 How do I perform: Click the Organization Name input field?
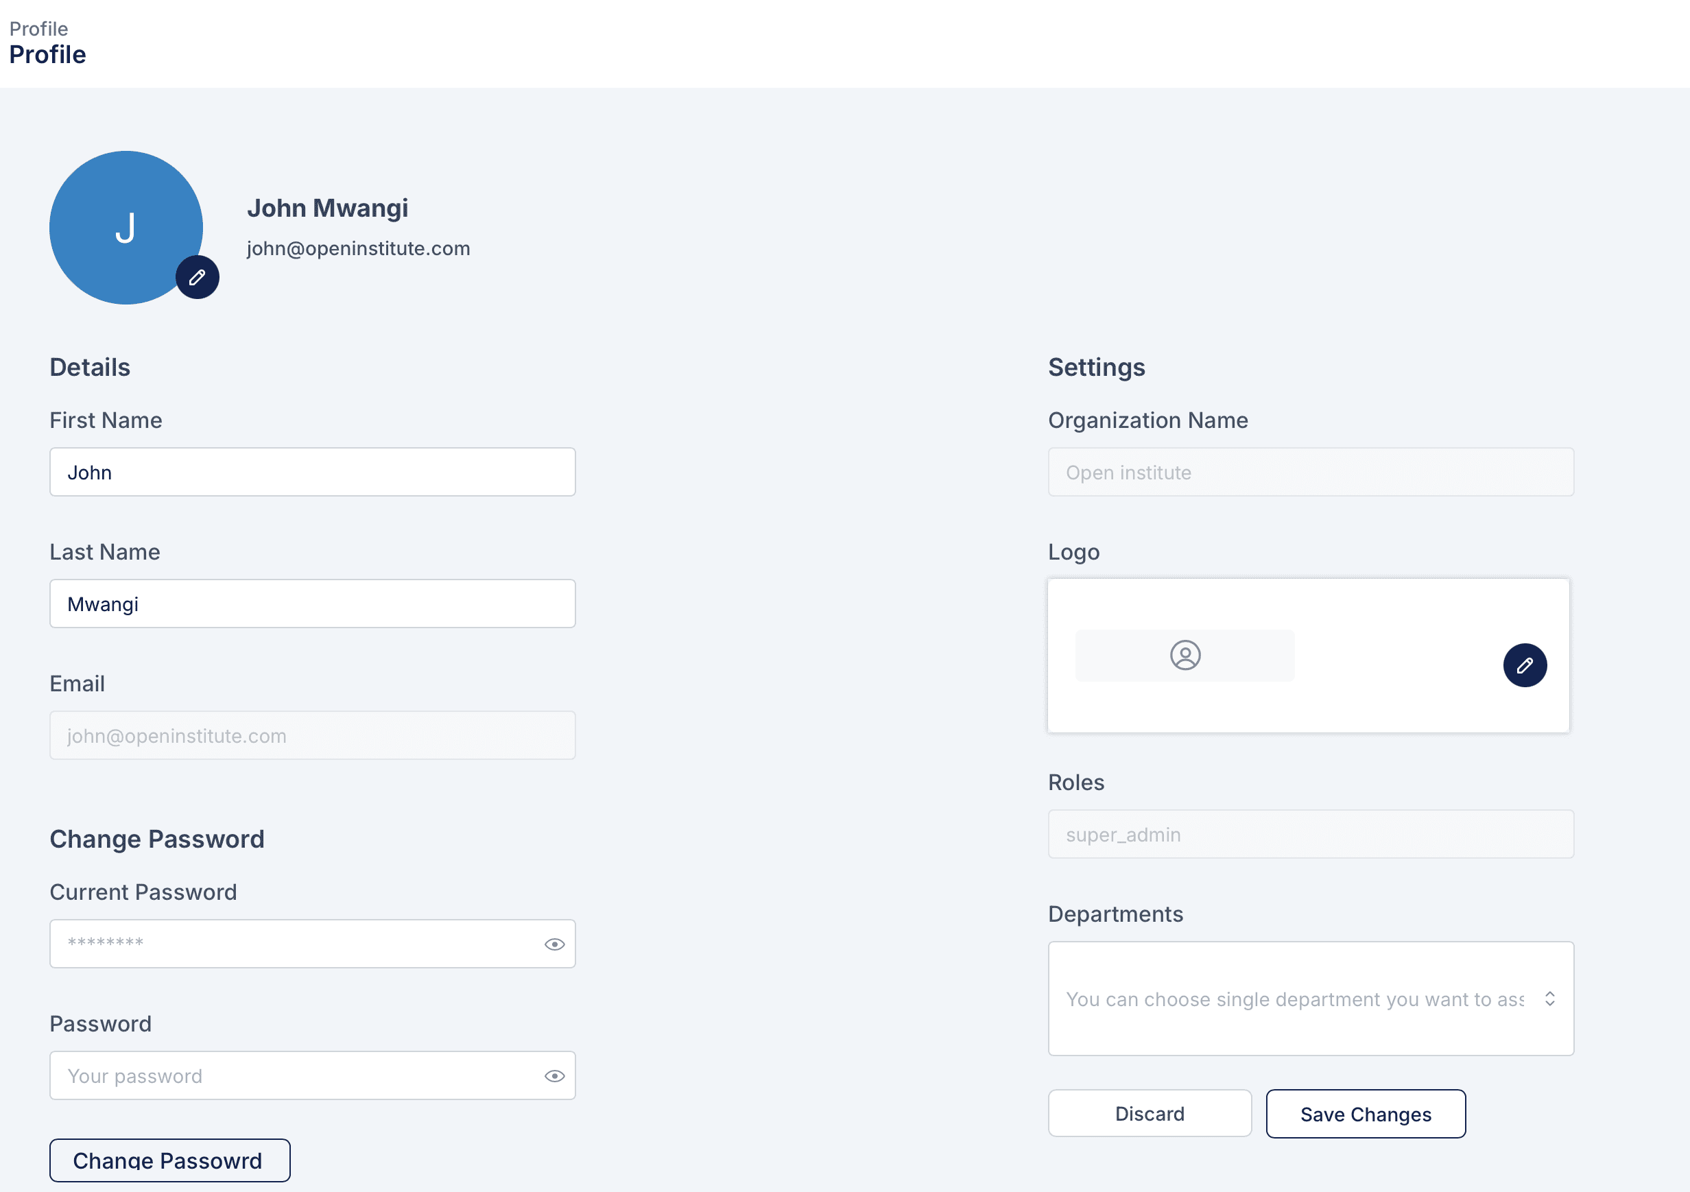pyautogui.click(x=1311, y=471)
